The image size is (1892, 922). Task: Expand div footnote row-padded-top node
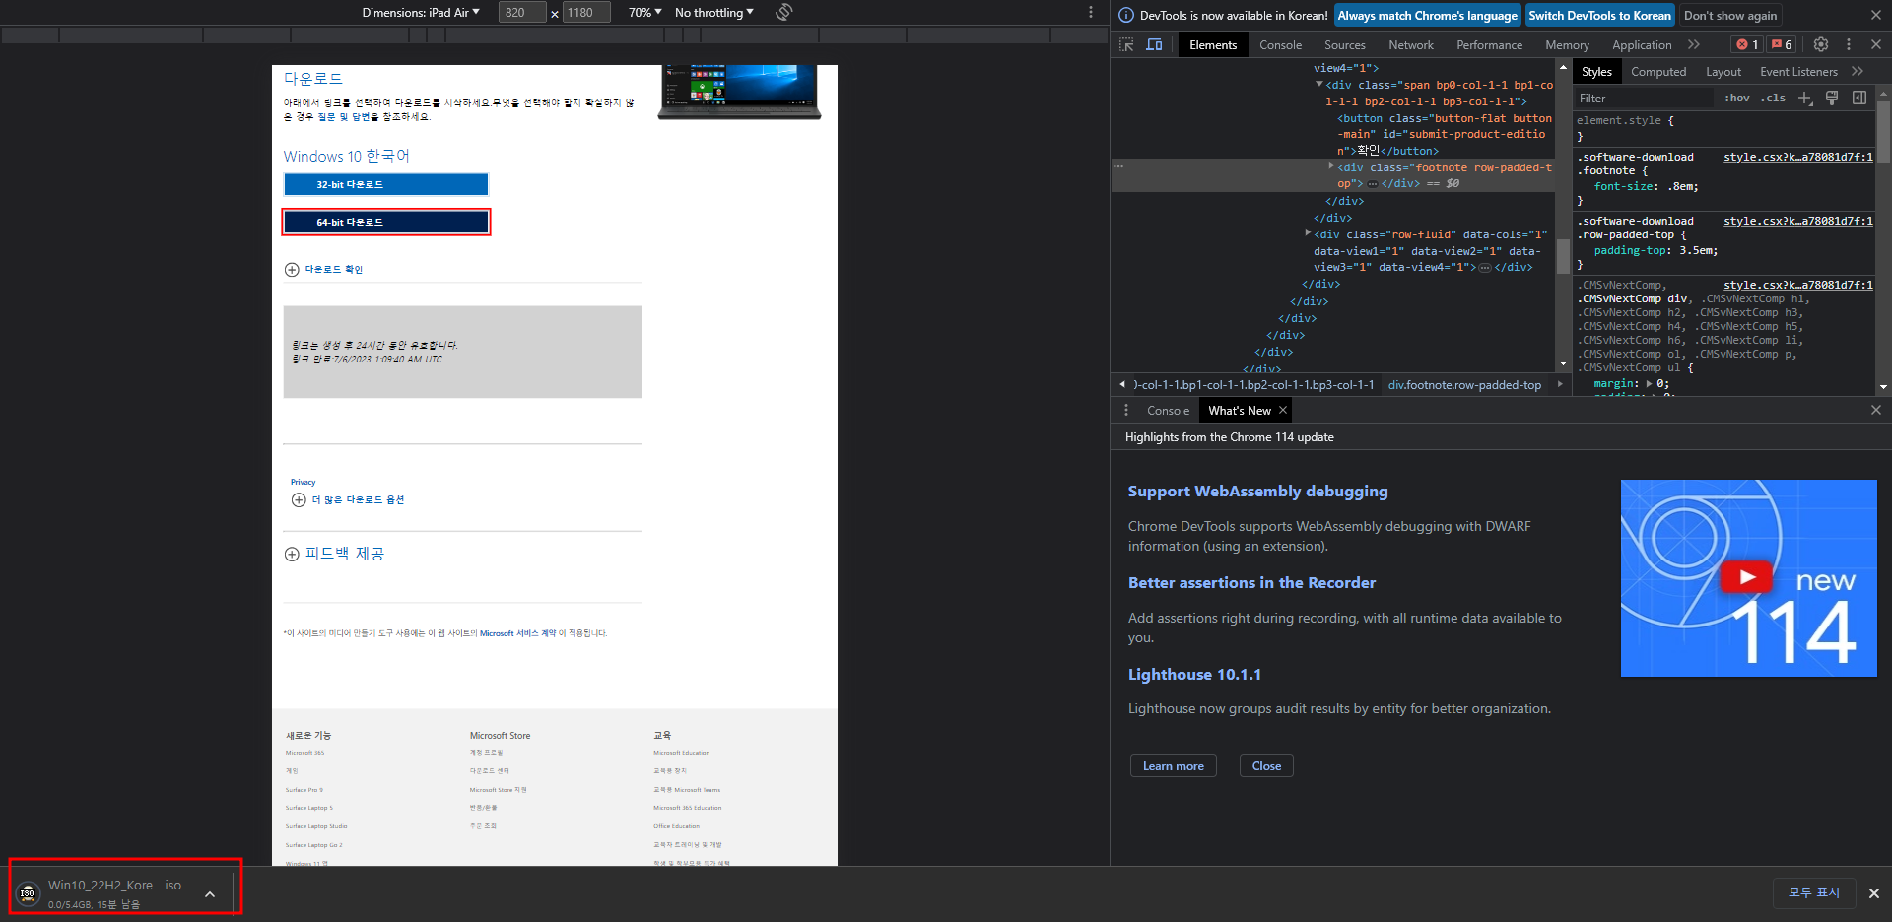click(x=1331, y=166)
